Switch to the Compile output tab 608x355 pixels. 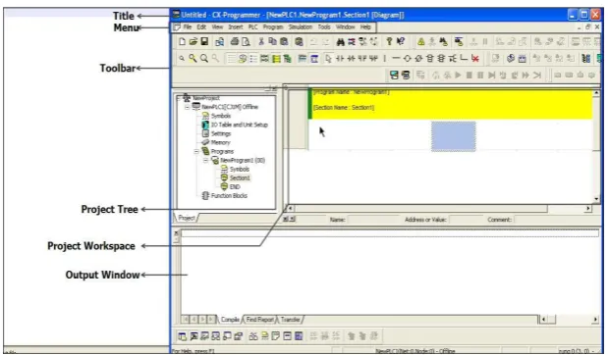coord(230,320)
